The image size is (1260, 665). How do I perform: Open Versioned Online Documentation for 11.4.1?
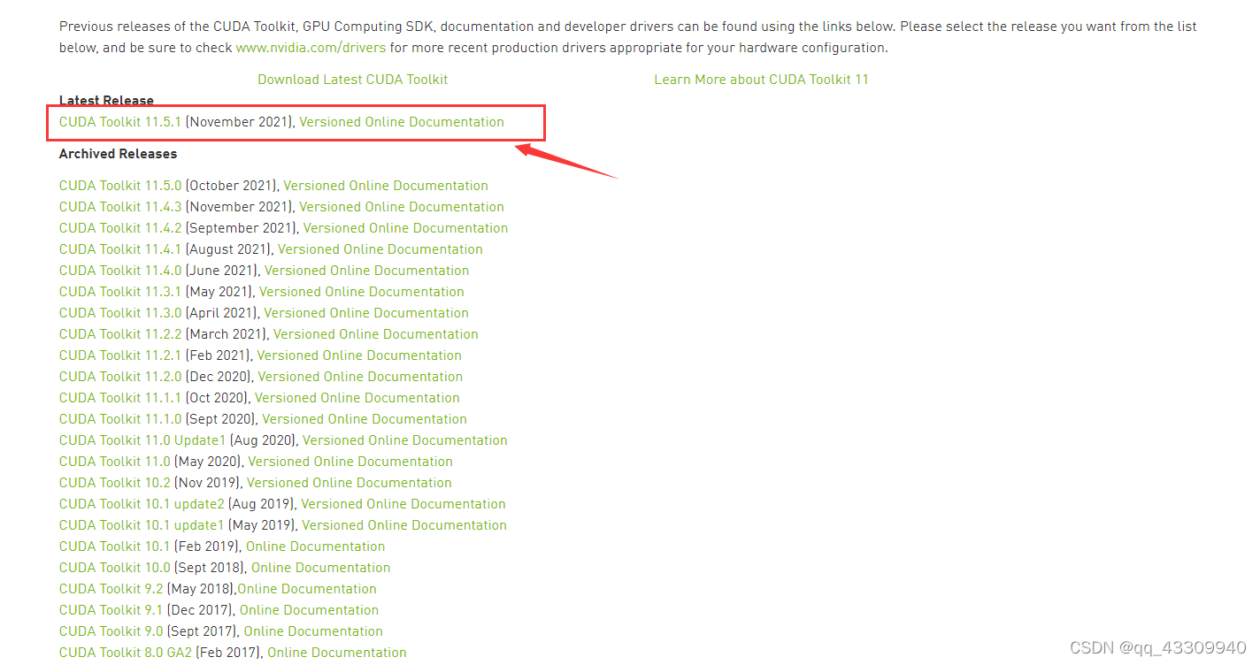pyautogui.click(x=380, y=249)
